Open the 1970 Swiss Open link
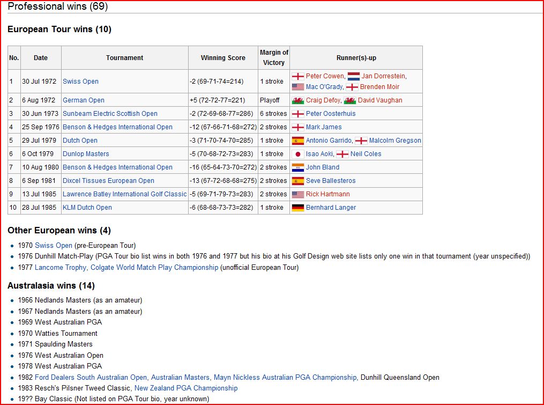This screenshot has height=405, width=544. point(54,246)
